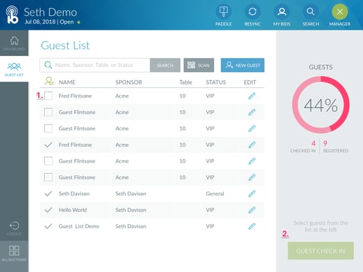Edit Hello World guest entry
The height and width of the screenshot is (272, 363).
click(252, 210)
